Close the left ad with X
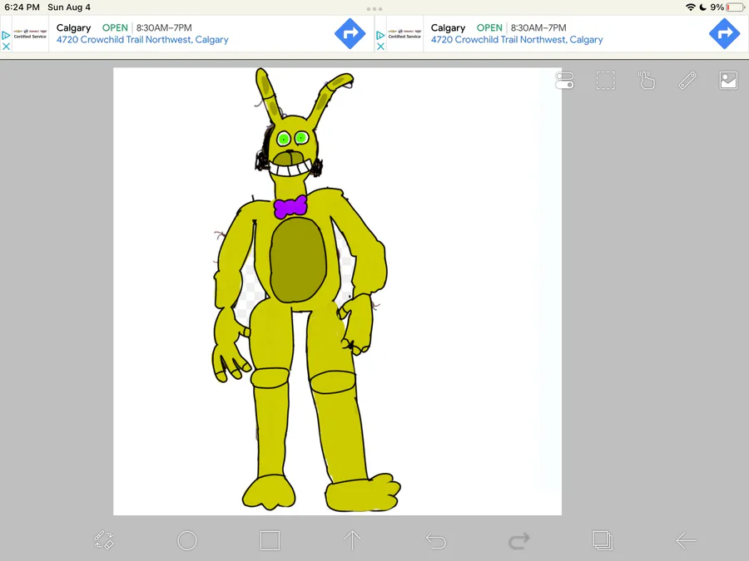The image size is (749, 561). click(6, 47)
